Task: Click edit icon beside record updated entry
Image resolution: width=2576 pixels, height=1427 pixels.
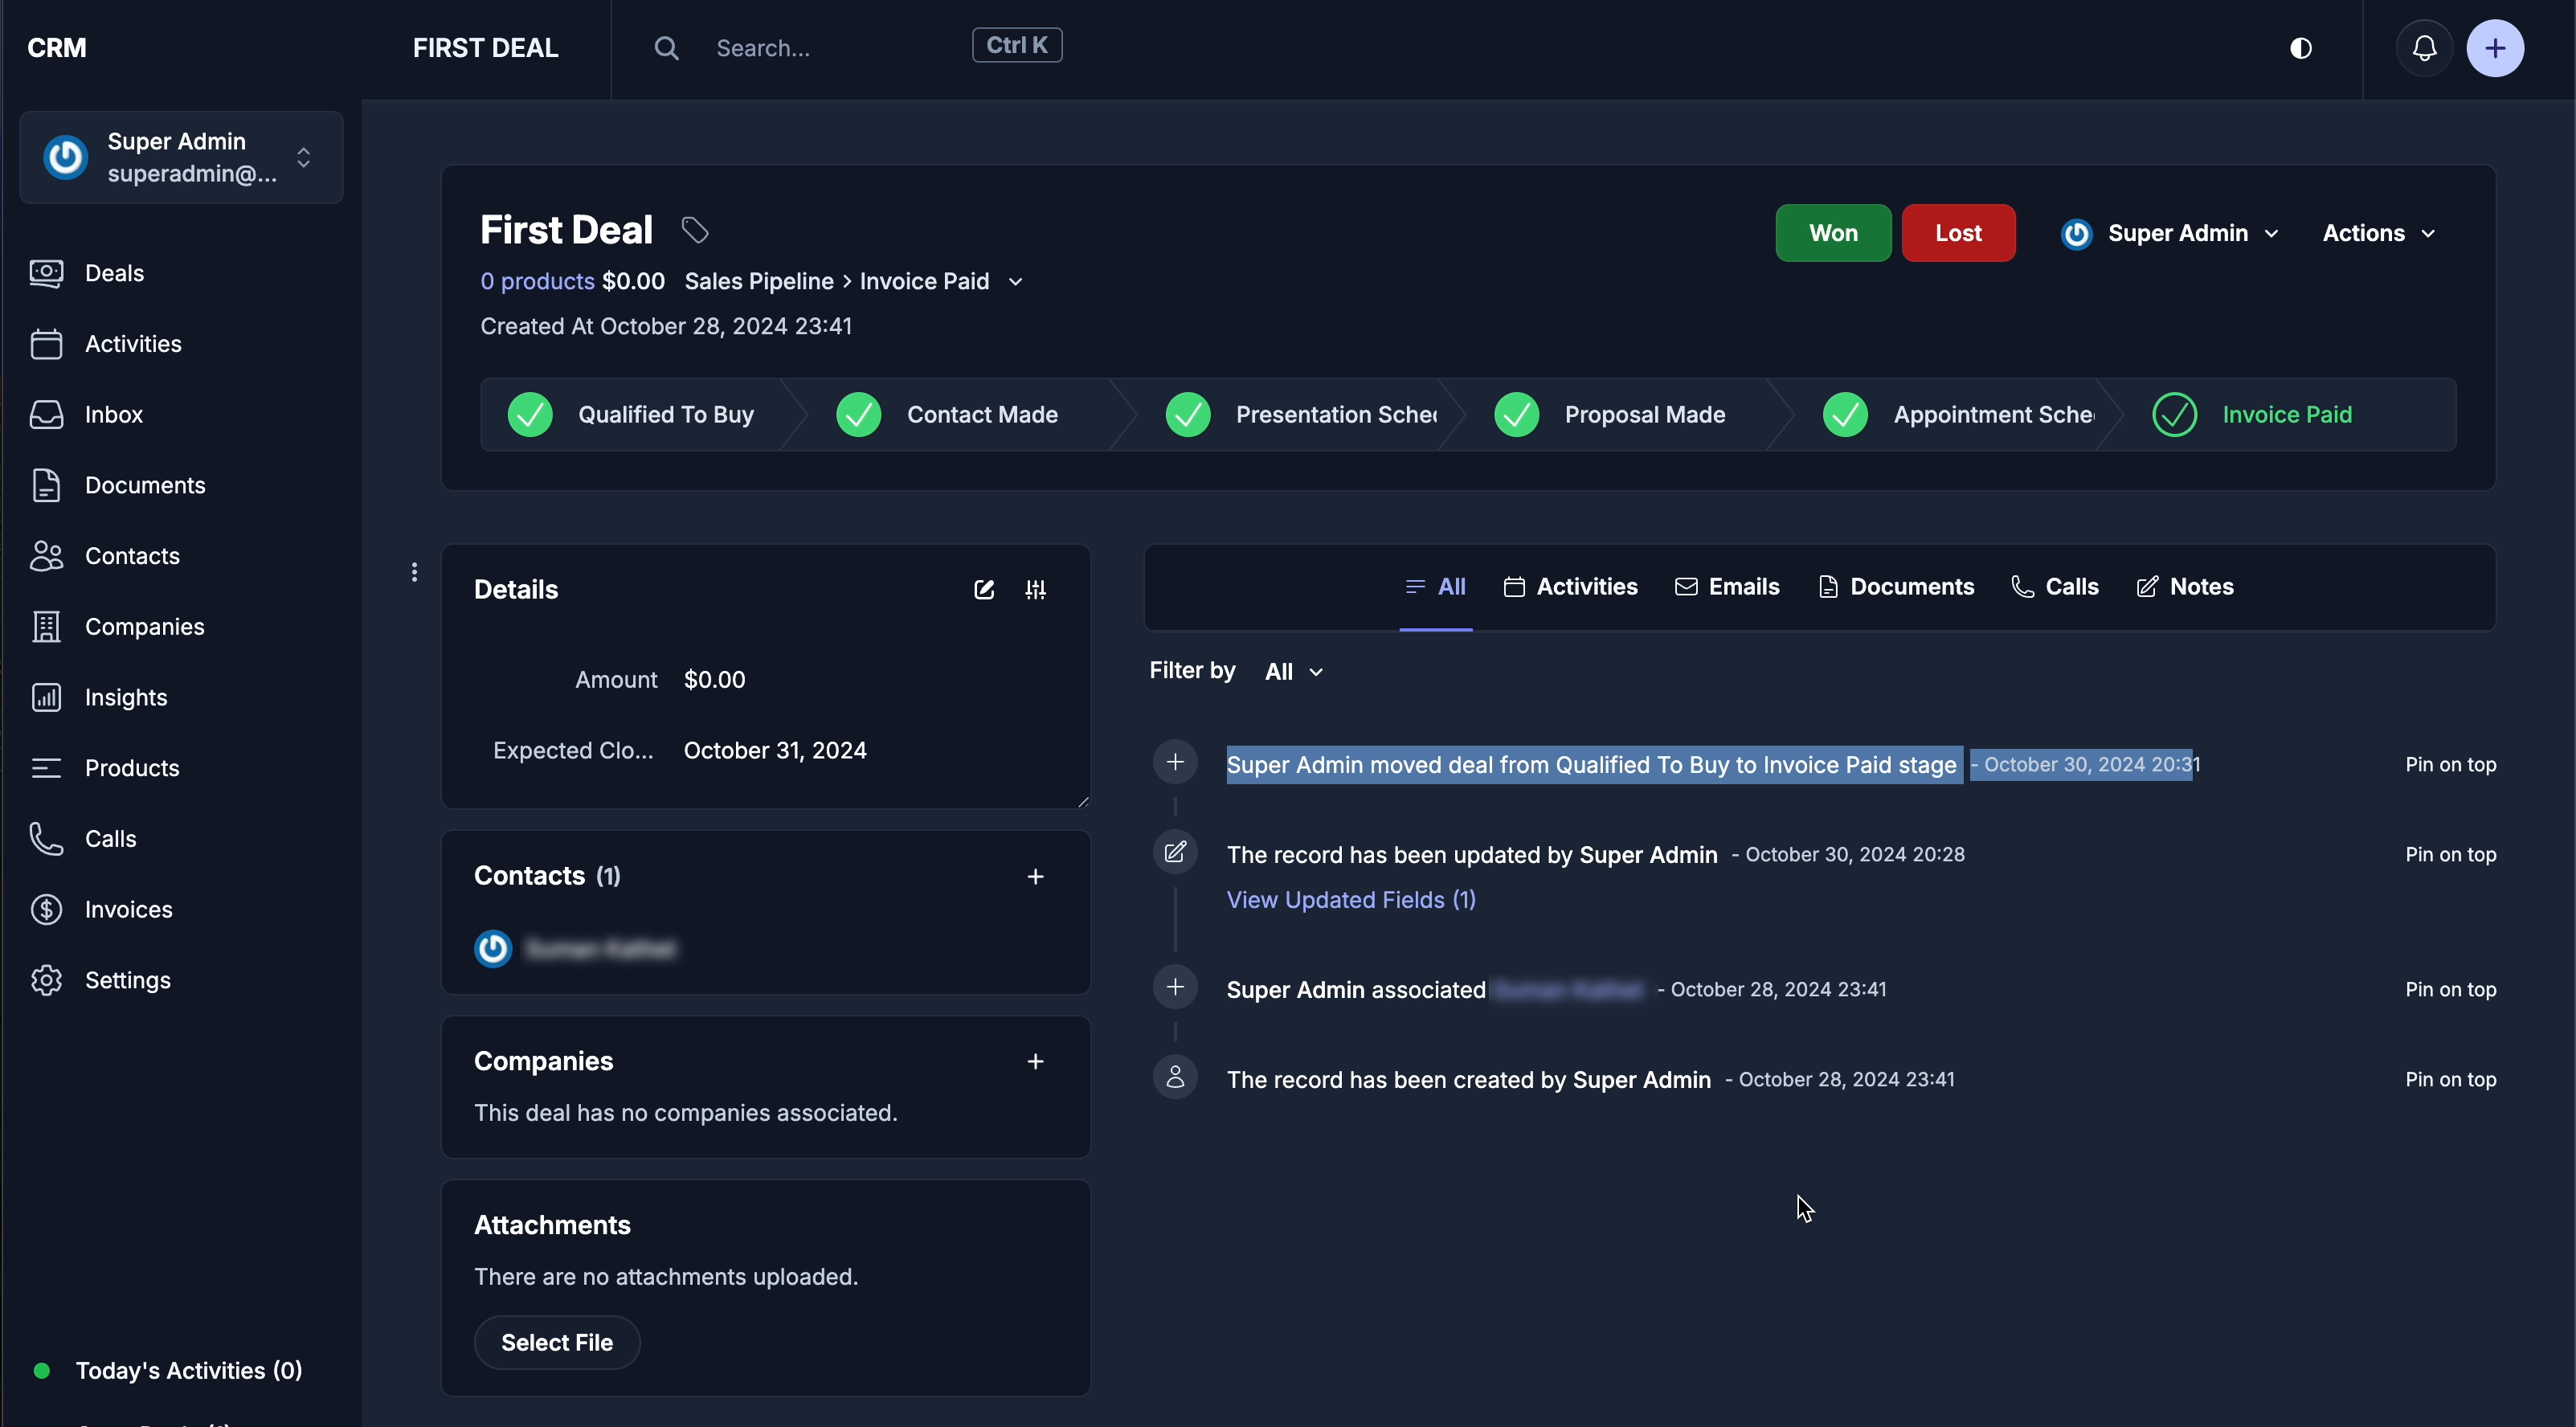Action: 1175,853
